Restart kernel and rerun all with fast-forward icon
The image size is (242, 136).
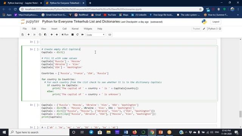tap(82, 35)
